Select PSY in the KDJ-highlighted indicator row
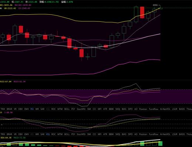Viewport: 192px width, 147px height. click(x=73, y=134)
